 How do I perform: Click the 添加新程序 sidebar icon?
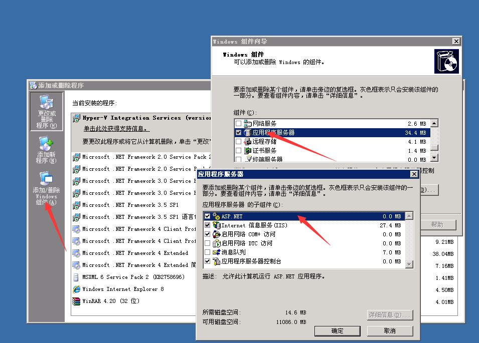(x=46, y=145)
